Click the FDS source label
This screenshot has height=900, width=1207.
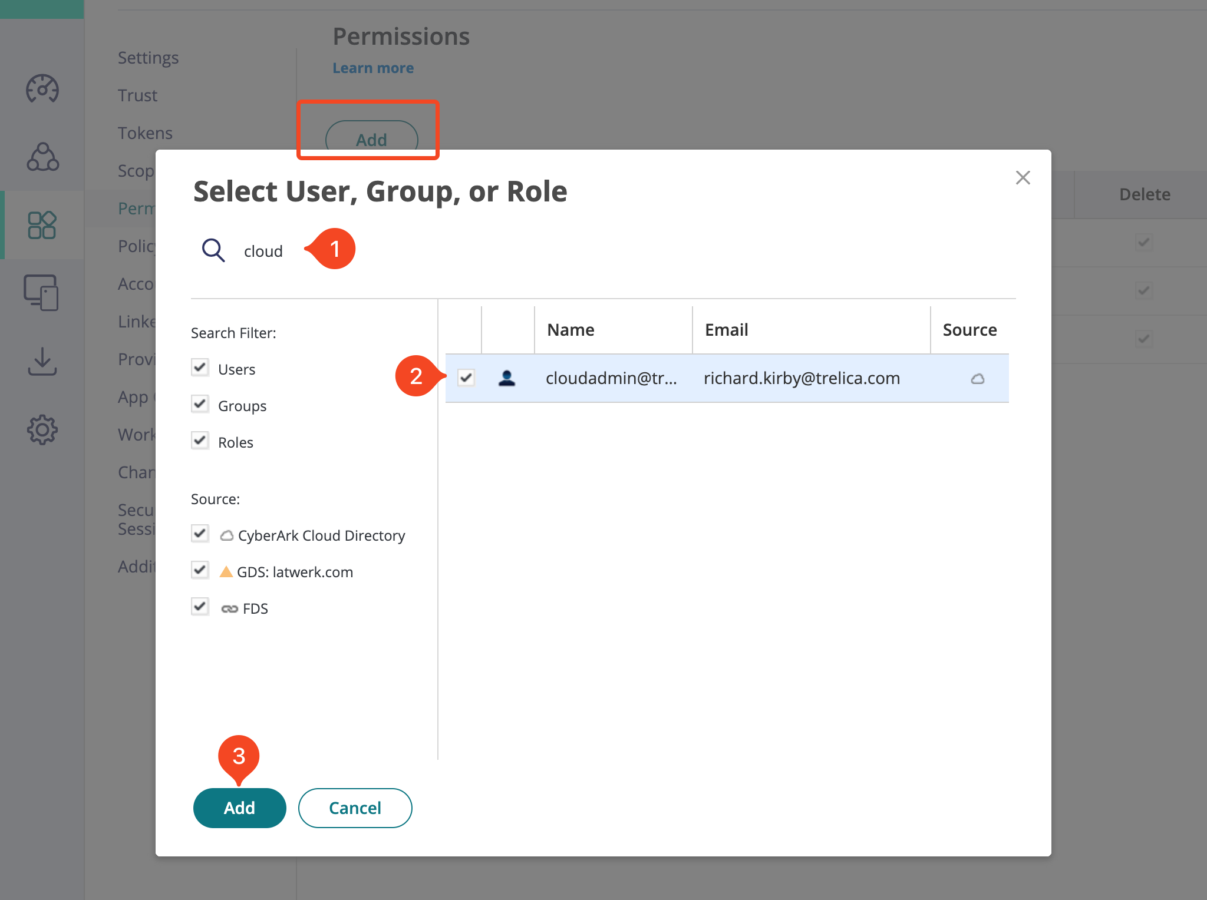255,608
